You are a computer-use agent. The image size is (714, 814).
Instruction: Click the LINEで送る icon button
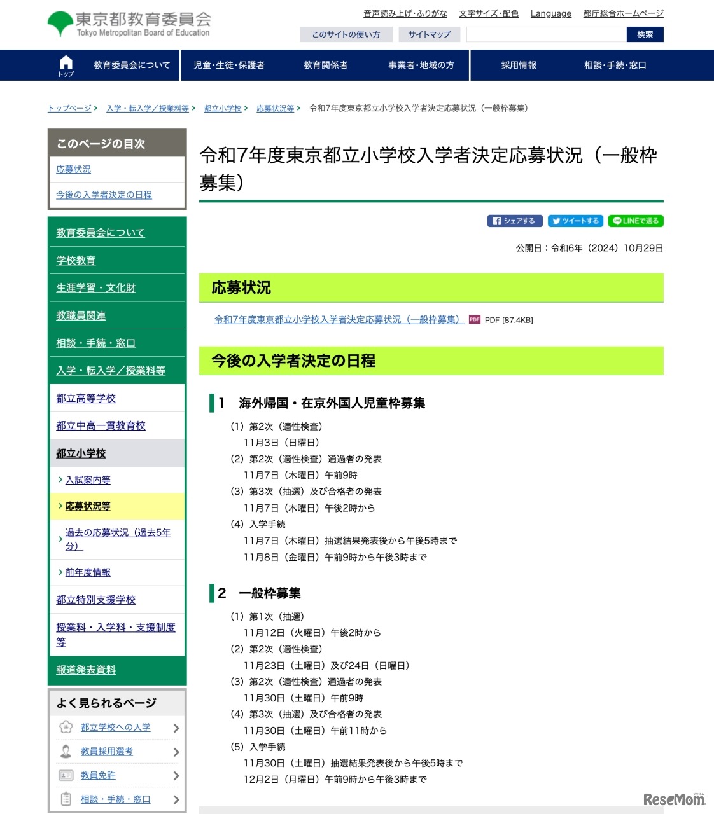click(x=634, y=221)
